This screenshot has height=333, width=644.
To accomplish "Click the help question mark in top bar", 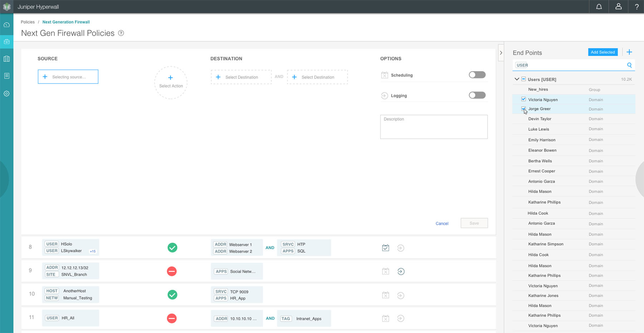I will click(x=636, y=7).
